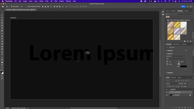Select the Pen tool
The image size is (194, 109).
pyautogui.click(x=2, y=52)
